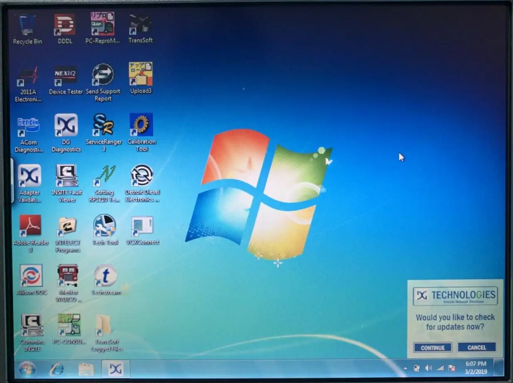Open Send Support Report shortcut
513x383 pixels.
[103, 83]
